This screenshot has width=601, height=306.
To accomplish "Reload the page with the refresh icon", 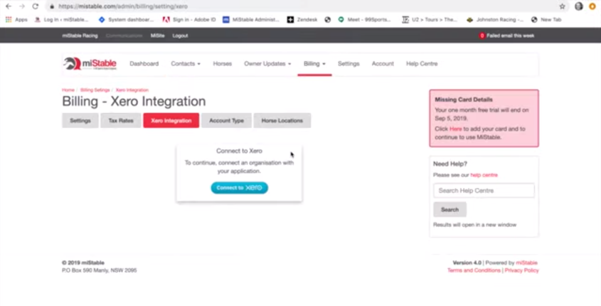I will 35,6.
